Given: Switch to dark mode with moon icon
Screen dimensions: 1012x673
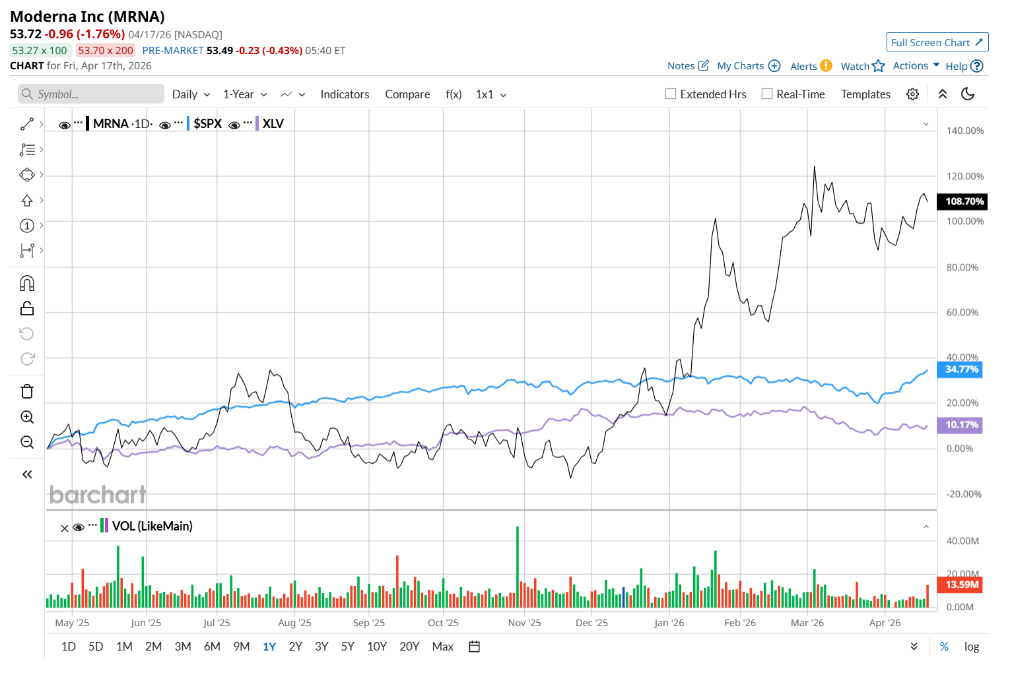Looking at the screenshot, I should tap(968, 94).
